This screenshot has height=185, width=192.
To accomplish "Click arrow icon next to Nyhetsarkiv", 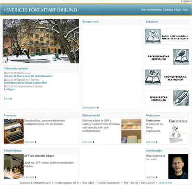I will tap(98, 108).
